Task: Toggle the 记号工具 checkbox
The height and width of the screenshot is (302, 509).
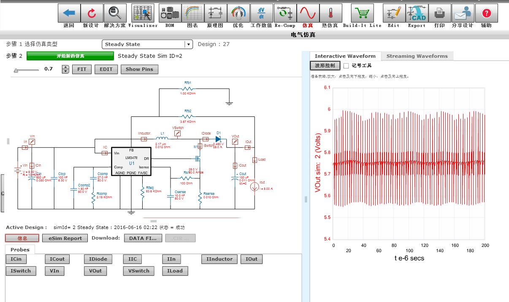Action: tap(346, 66)
